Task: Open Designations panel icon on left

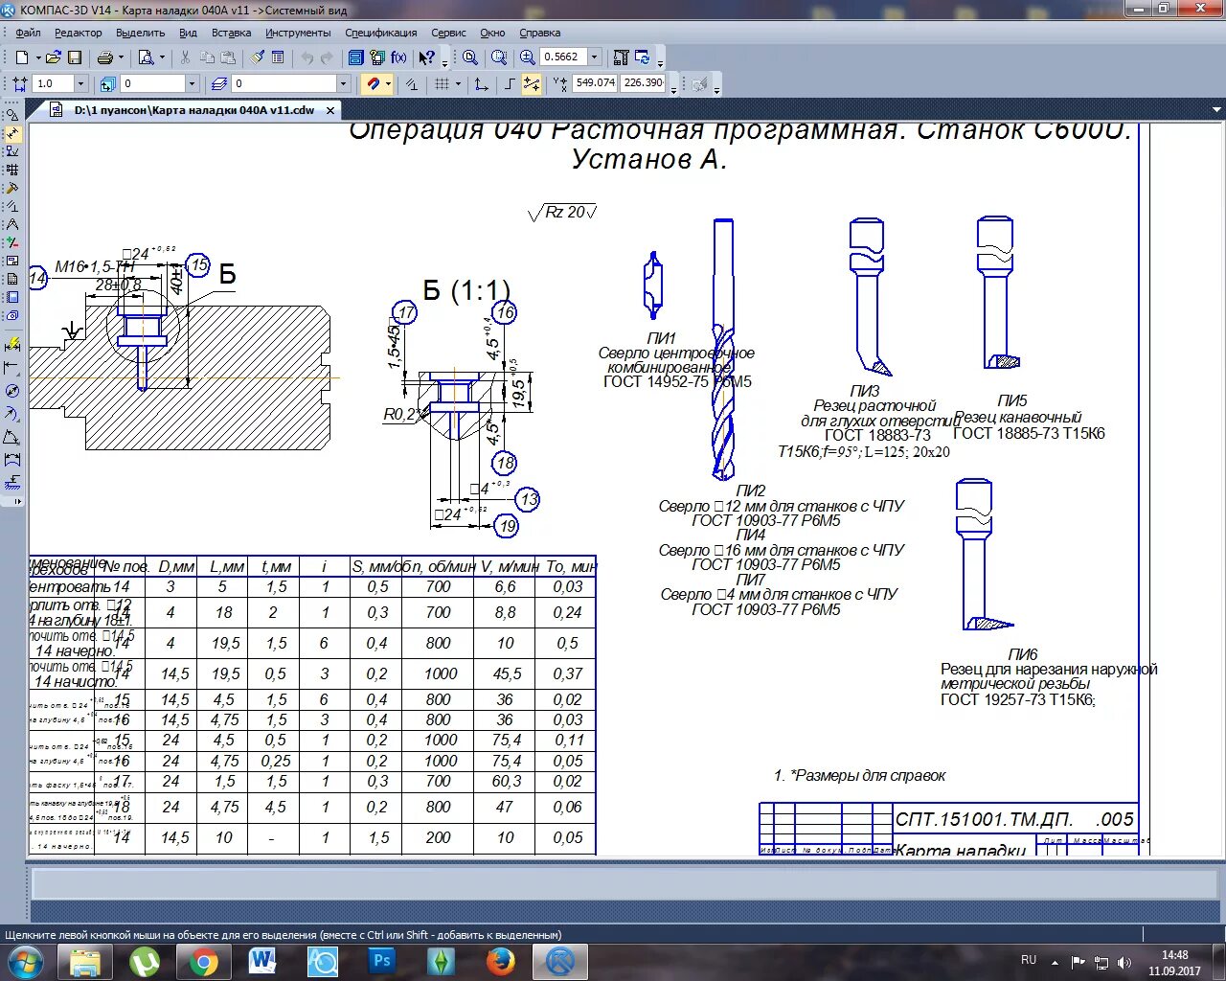Action: click(12, 151)
